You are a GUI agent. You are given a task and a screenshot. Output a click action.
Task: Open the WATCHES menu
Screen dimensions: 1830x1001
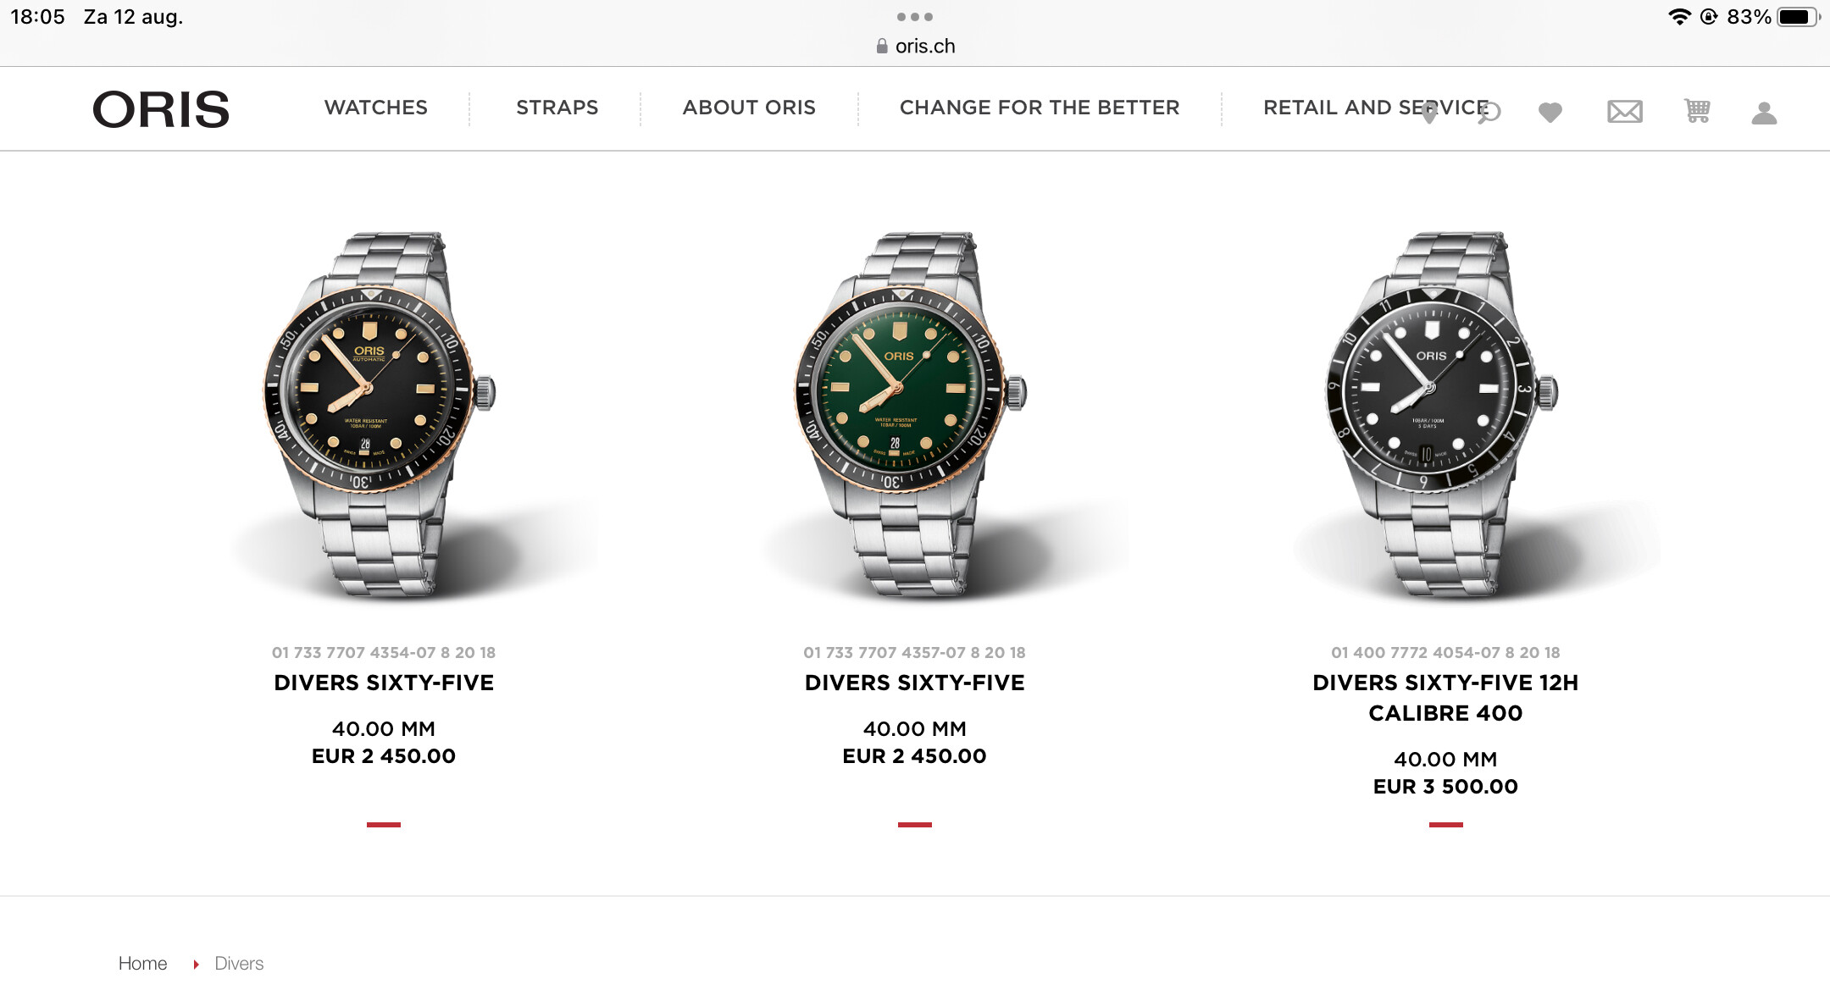click(376, 108)
